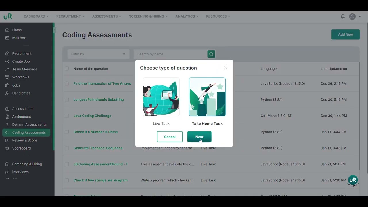Expand the Resources top menu
Viewport: 368px width, 207px height.
coord(218,16)
